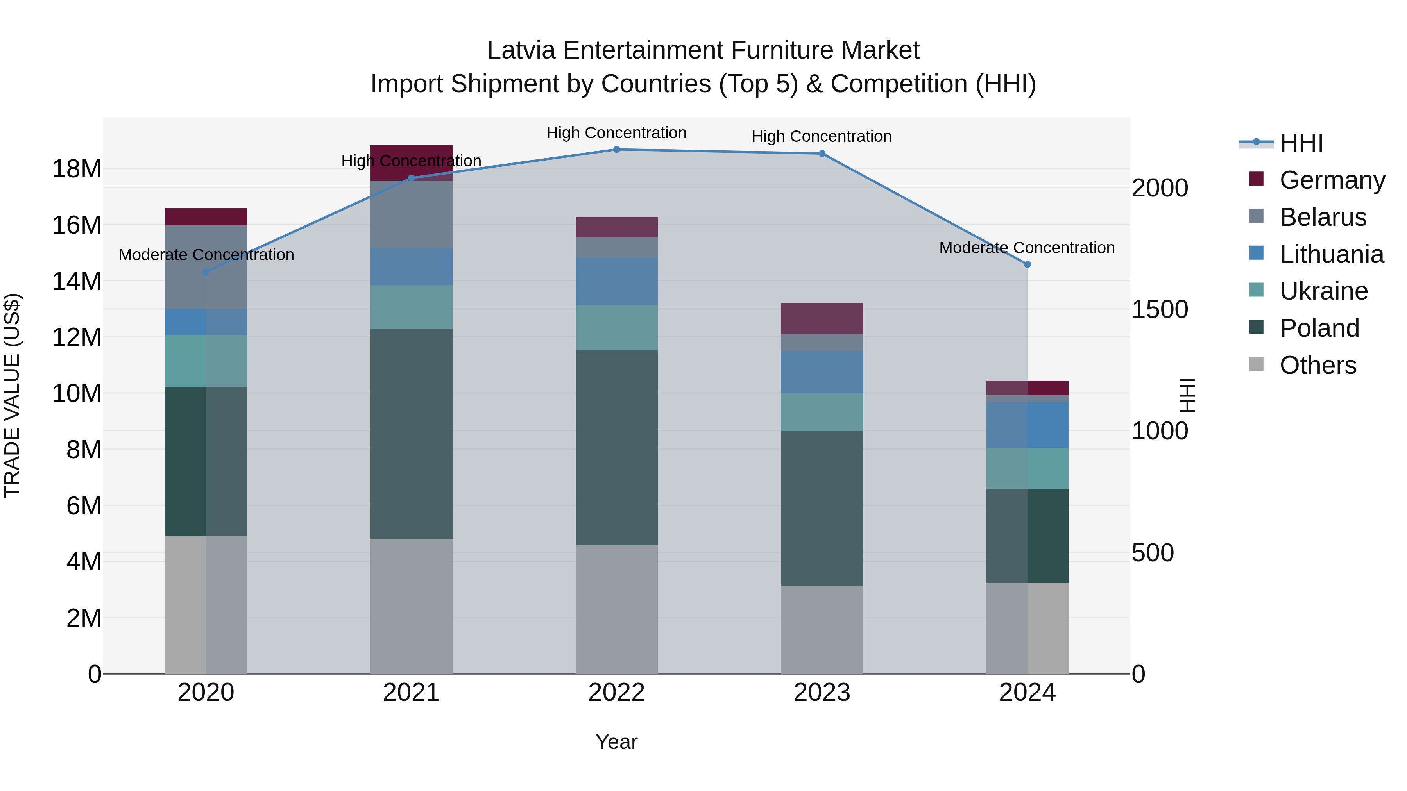The height and width of the screenshot is (791, 1407).
Task: Click the chart title "Latvia Entertainment Furniture Market"
Action: click(x=703, y=50)
